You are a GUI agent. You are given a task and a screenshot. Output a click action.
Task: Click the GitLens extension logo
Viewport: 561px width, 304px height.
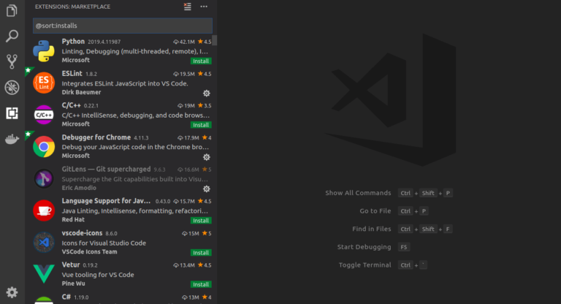(x=44, y=178)
